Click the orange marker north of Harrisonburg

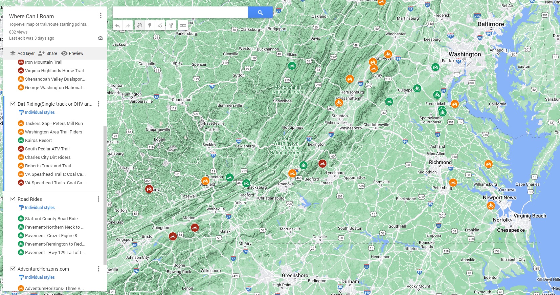click(x=350, y=79)
